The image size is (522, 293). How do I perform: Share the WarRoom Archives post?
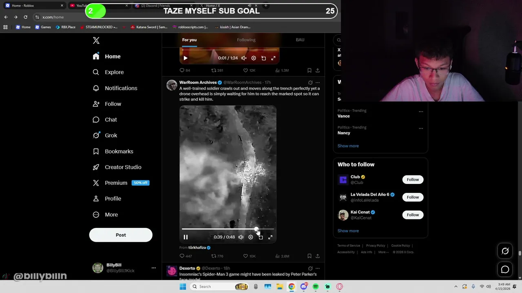pos(318,256)
